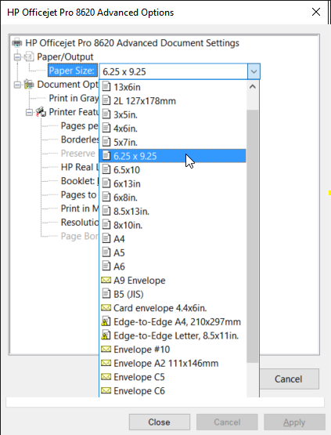Click the 6x13in page icon
The height and width of the screenshot is (435, 331).
click(106, 183)
